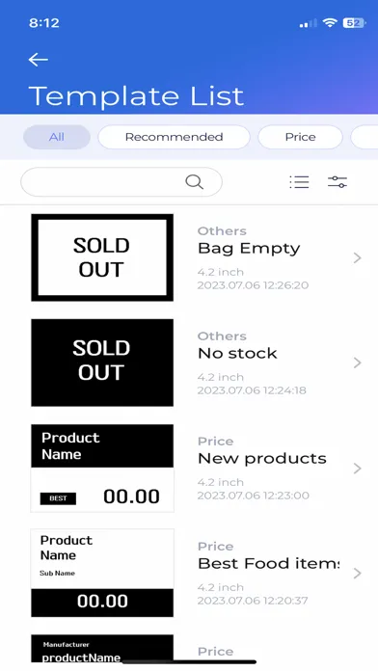Tap the battery indicator icon
The image size is (378, 671).
(354, 23)
